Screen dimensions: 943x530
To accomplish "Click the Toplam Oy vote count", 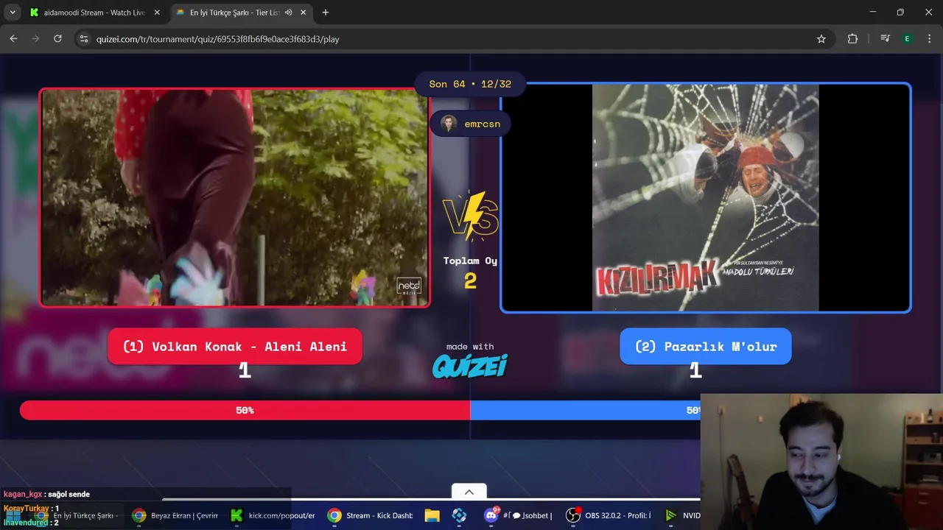I will click(470, 280).
